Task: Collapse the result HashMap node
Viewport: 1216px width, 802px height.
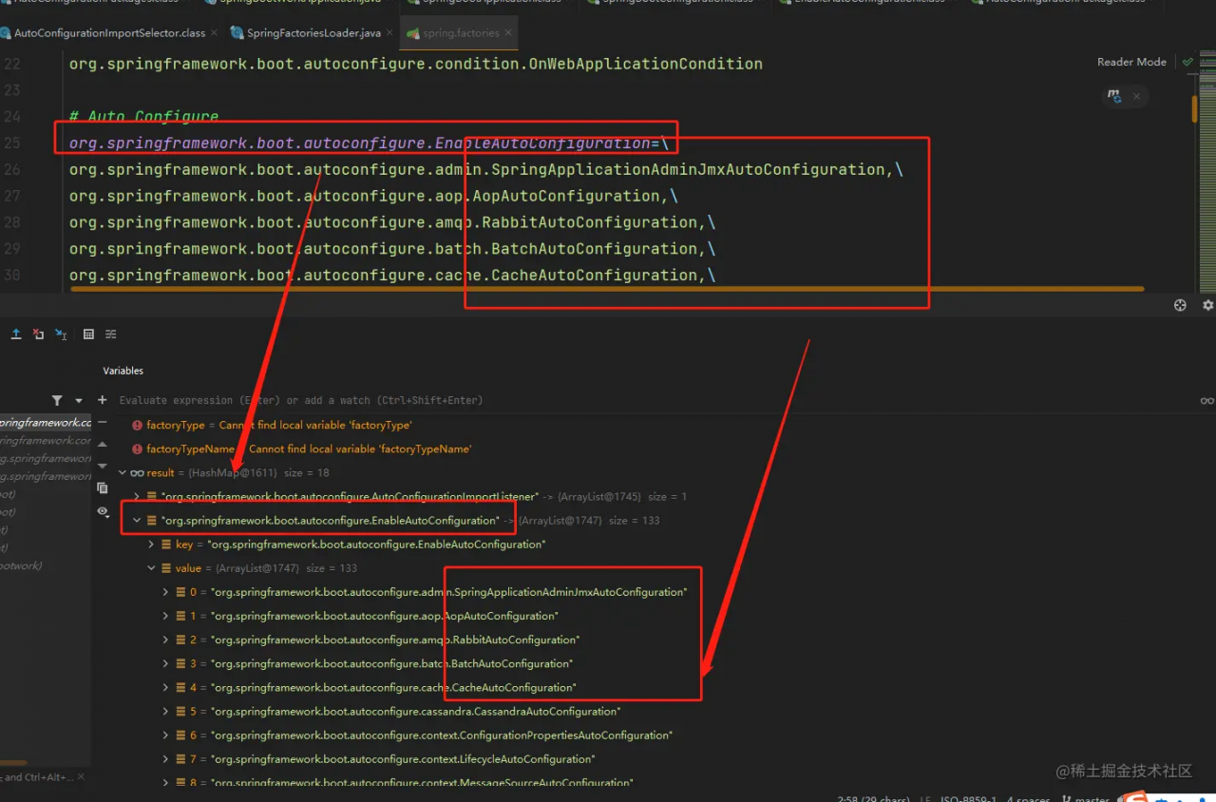Action: point(122,473)
